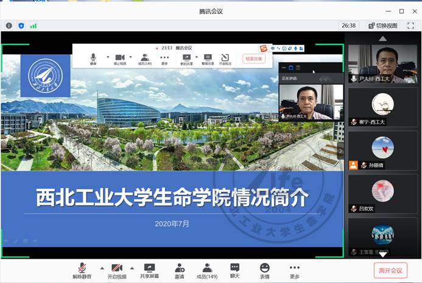422x283 pixels.
Task: Click the blue security shield icon
Action: coord(21,26)
